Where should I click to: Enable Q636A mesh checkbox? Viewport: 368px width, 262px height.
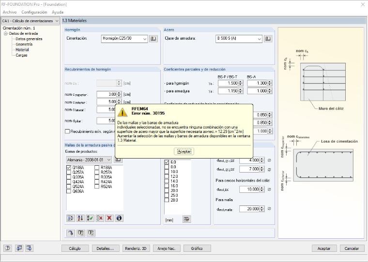point(69,191)
